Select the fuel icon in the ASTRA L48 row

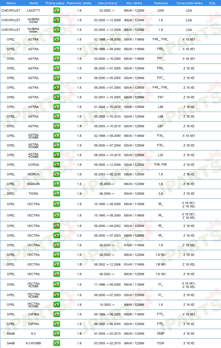[57, 107]
